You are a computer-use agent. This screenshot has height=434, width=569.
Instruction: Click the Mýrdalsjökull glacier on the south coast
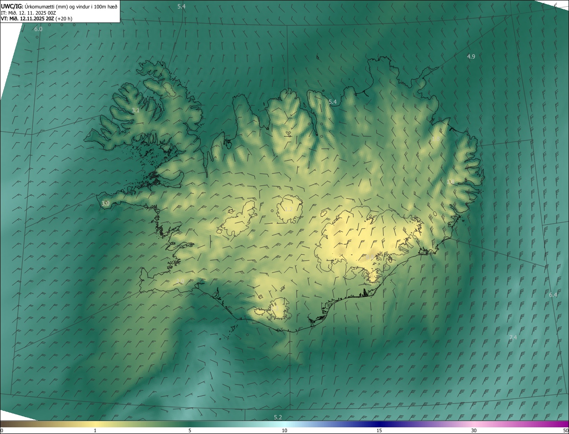(x=279, y=308)
